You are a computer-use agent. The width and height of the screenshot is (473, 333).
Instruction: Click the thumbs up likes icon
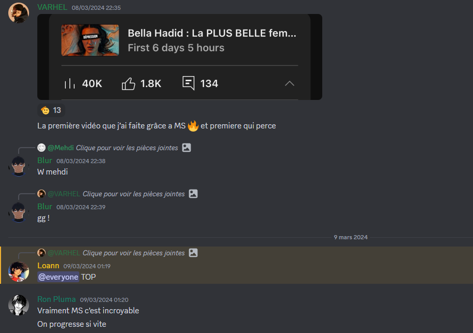click(128, 83)
